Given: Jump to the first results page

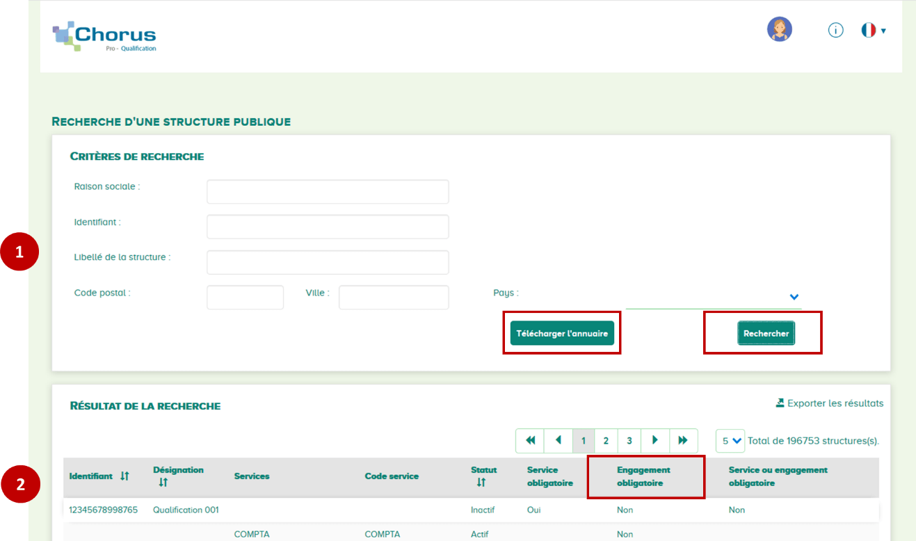Looking at the screenshot, I should 529,440.
